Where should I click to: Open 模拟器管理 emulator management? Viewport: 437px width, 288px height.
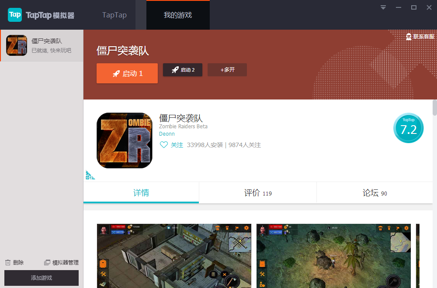click(66, 262)
